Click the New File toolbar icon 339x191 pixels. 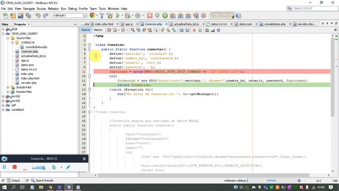pos(5,15)
